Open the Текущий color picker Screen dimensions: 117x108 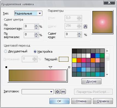click(64, 59)
